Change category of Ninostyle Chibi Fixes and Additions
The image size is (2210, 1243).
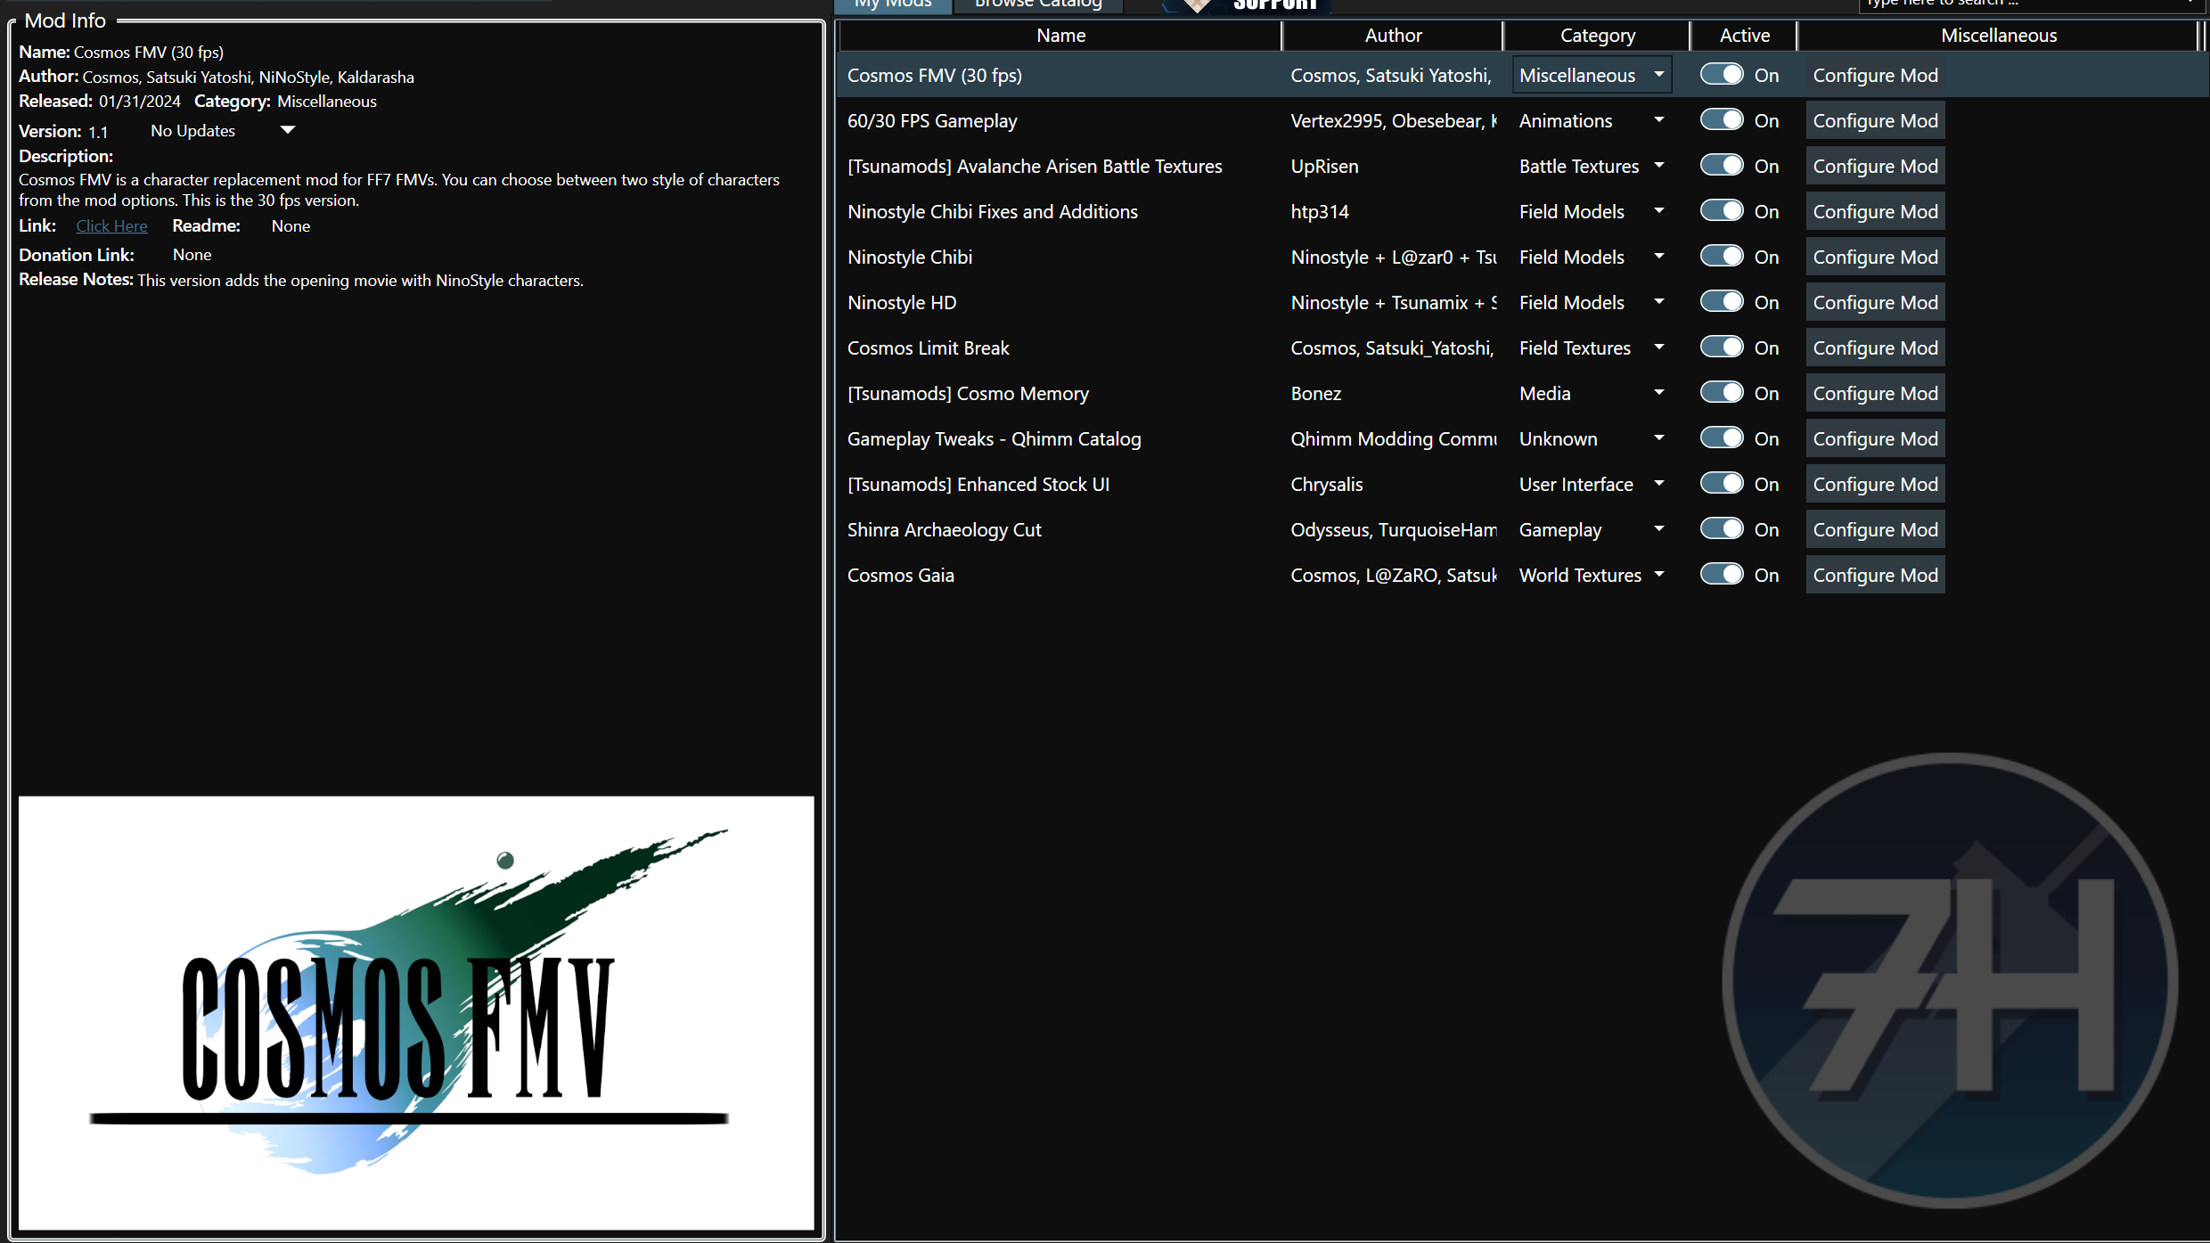1592,211
